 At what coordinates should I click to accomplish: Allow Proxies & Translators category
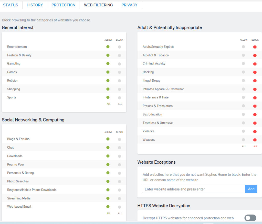point(243,106)
